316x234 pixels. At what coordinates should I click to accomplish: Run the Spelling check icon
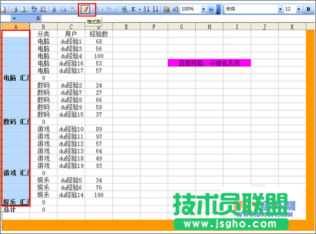pos(34,9)
